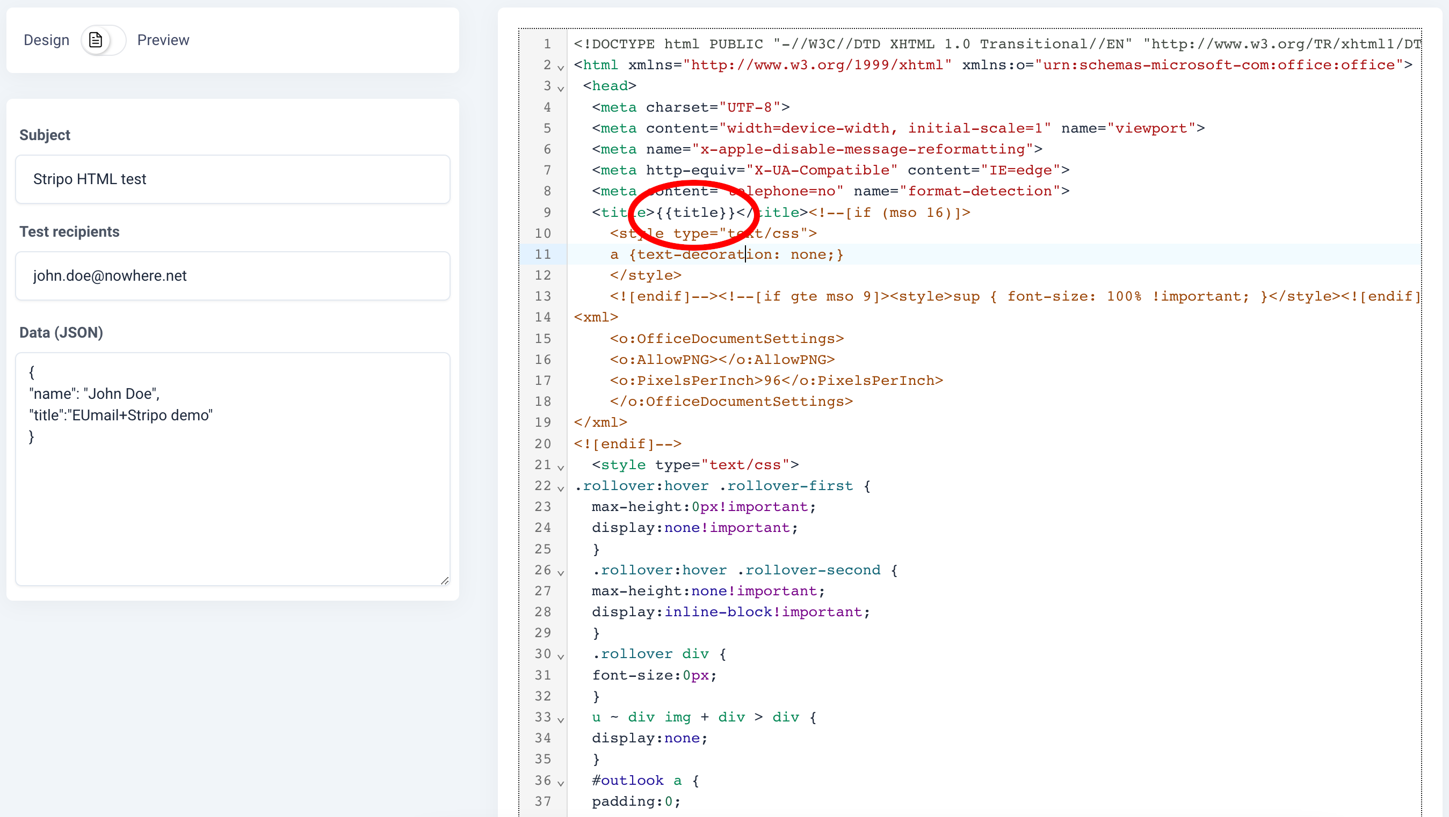Grab the JSON textarea resize handle
1449x817 pixels.
tap(445, 580)
